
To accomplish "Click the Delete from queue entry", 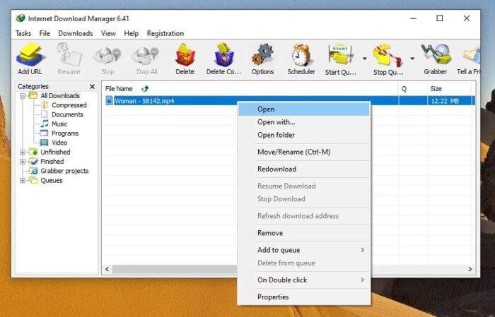I will point(303,263).
